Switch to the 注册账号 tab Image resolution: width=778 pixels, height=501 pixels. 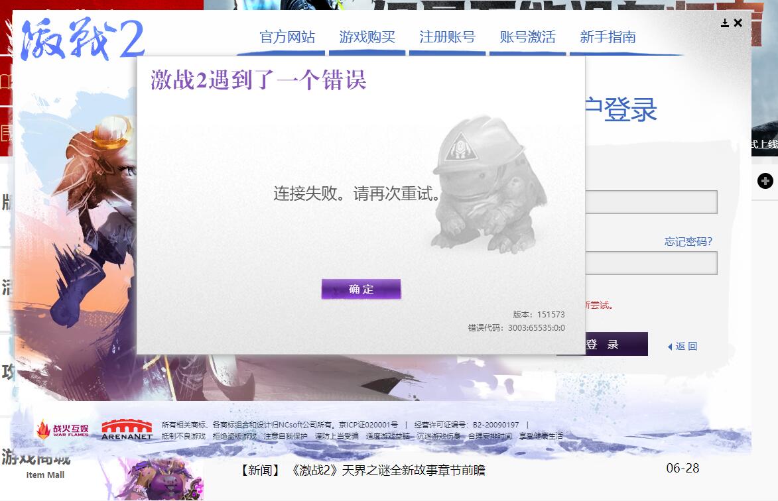click(x=447, y=37)
